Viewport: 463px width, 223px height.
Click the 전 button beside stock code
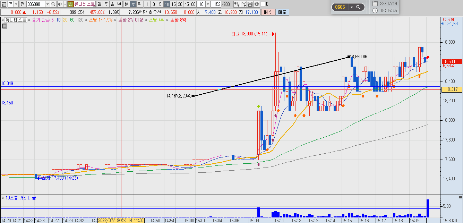(x=22, y=4)
